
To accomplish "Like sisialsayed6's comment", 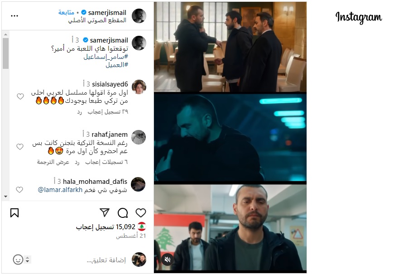I will point(20,96).
